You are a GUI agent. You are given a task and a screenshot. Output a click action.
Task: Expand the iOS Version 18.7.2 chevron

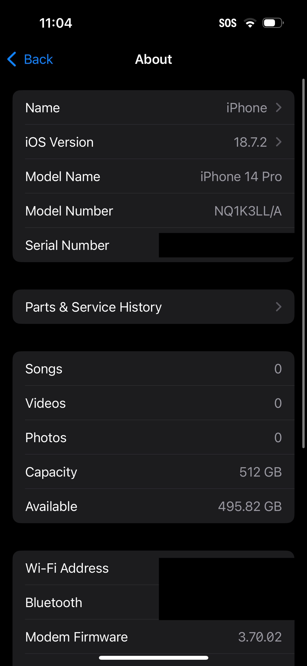pos(279,142)
